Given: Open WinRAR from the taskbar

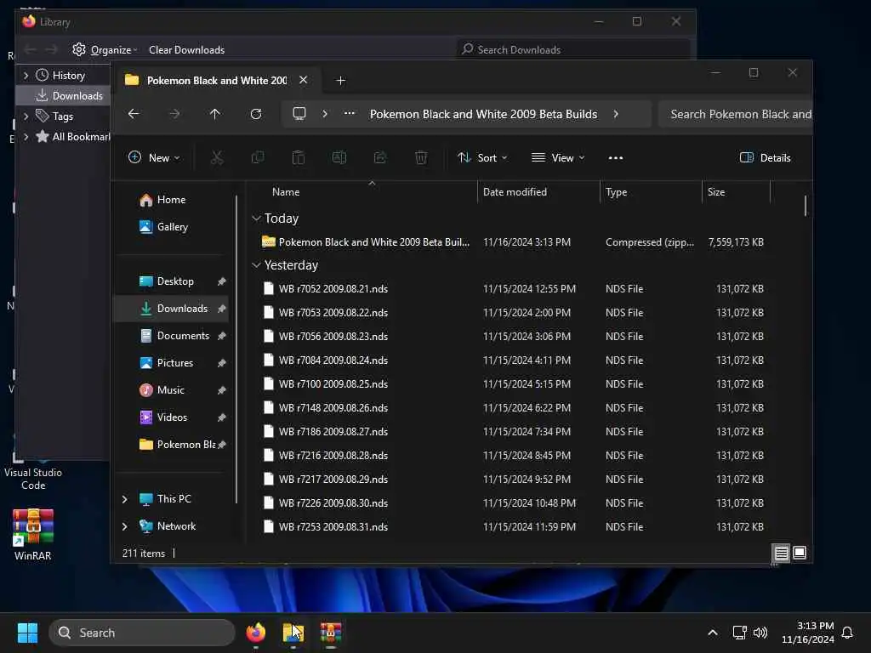Looking at the screenshot, I should tap(331, 633).
